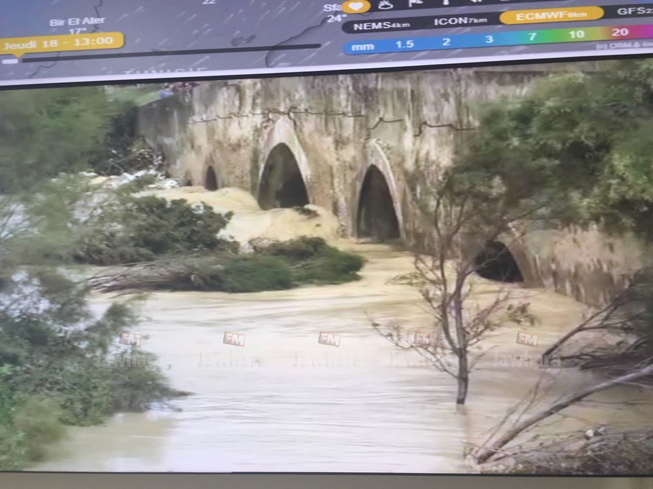Screen dimensions: 653x489
Task: Select the cloud and sun weather icon
Action: pos(385,5)
